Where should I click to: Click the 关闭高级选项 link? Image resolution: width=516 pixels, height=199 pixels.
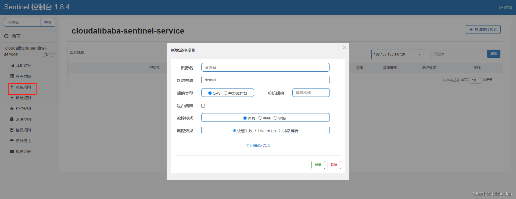pos(258,145)
